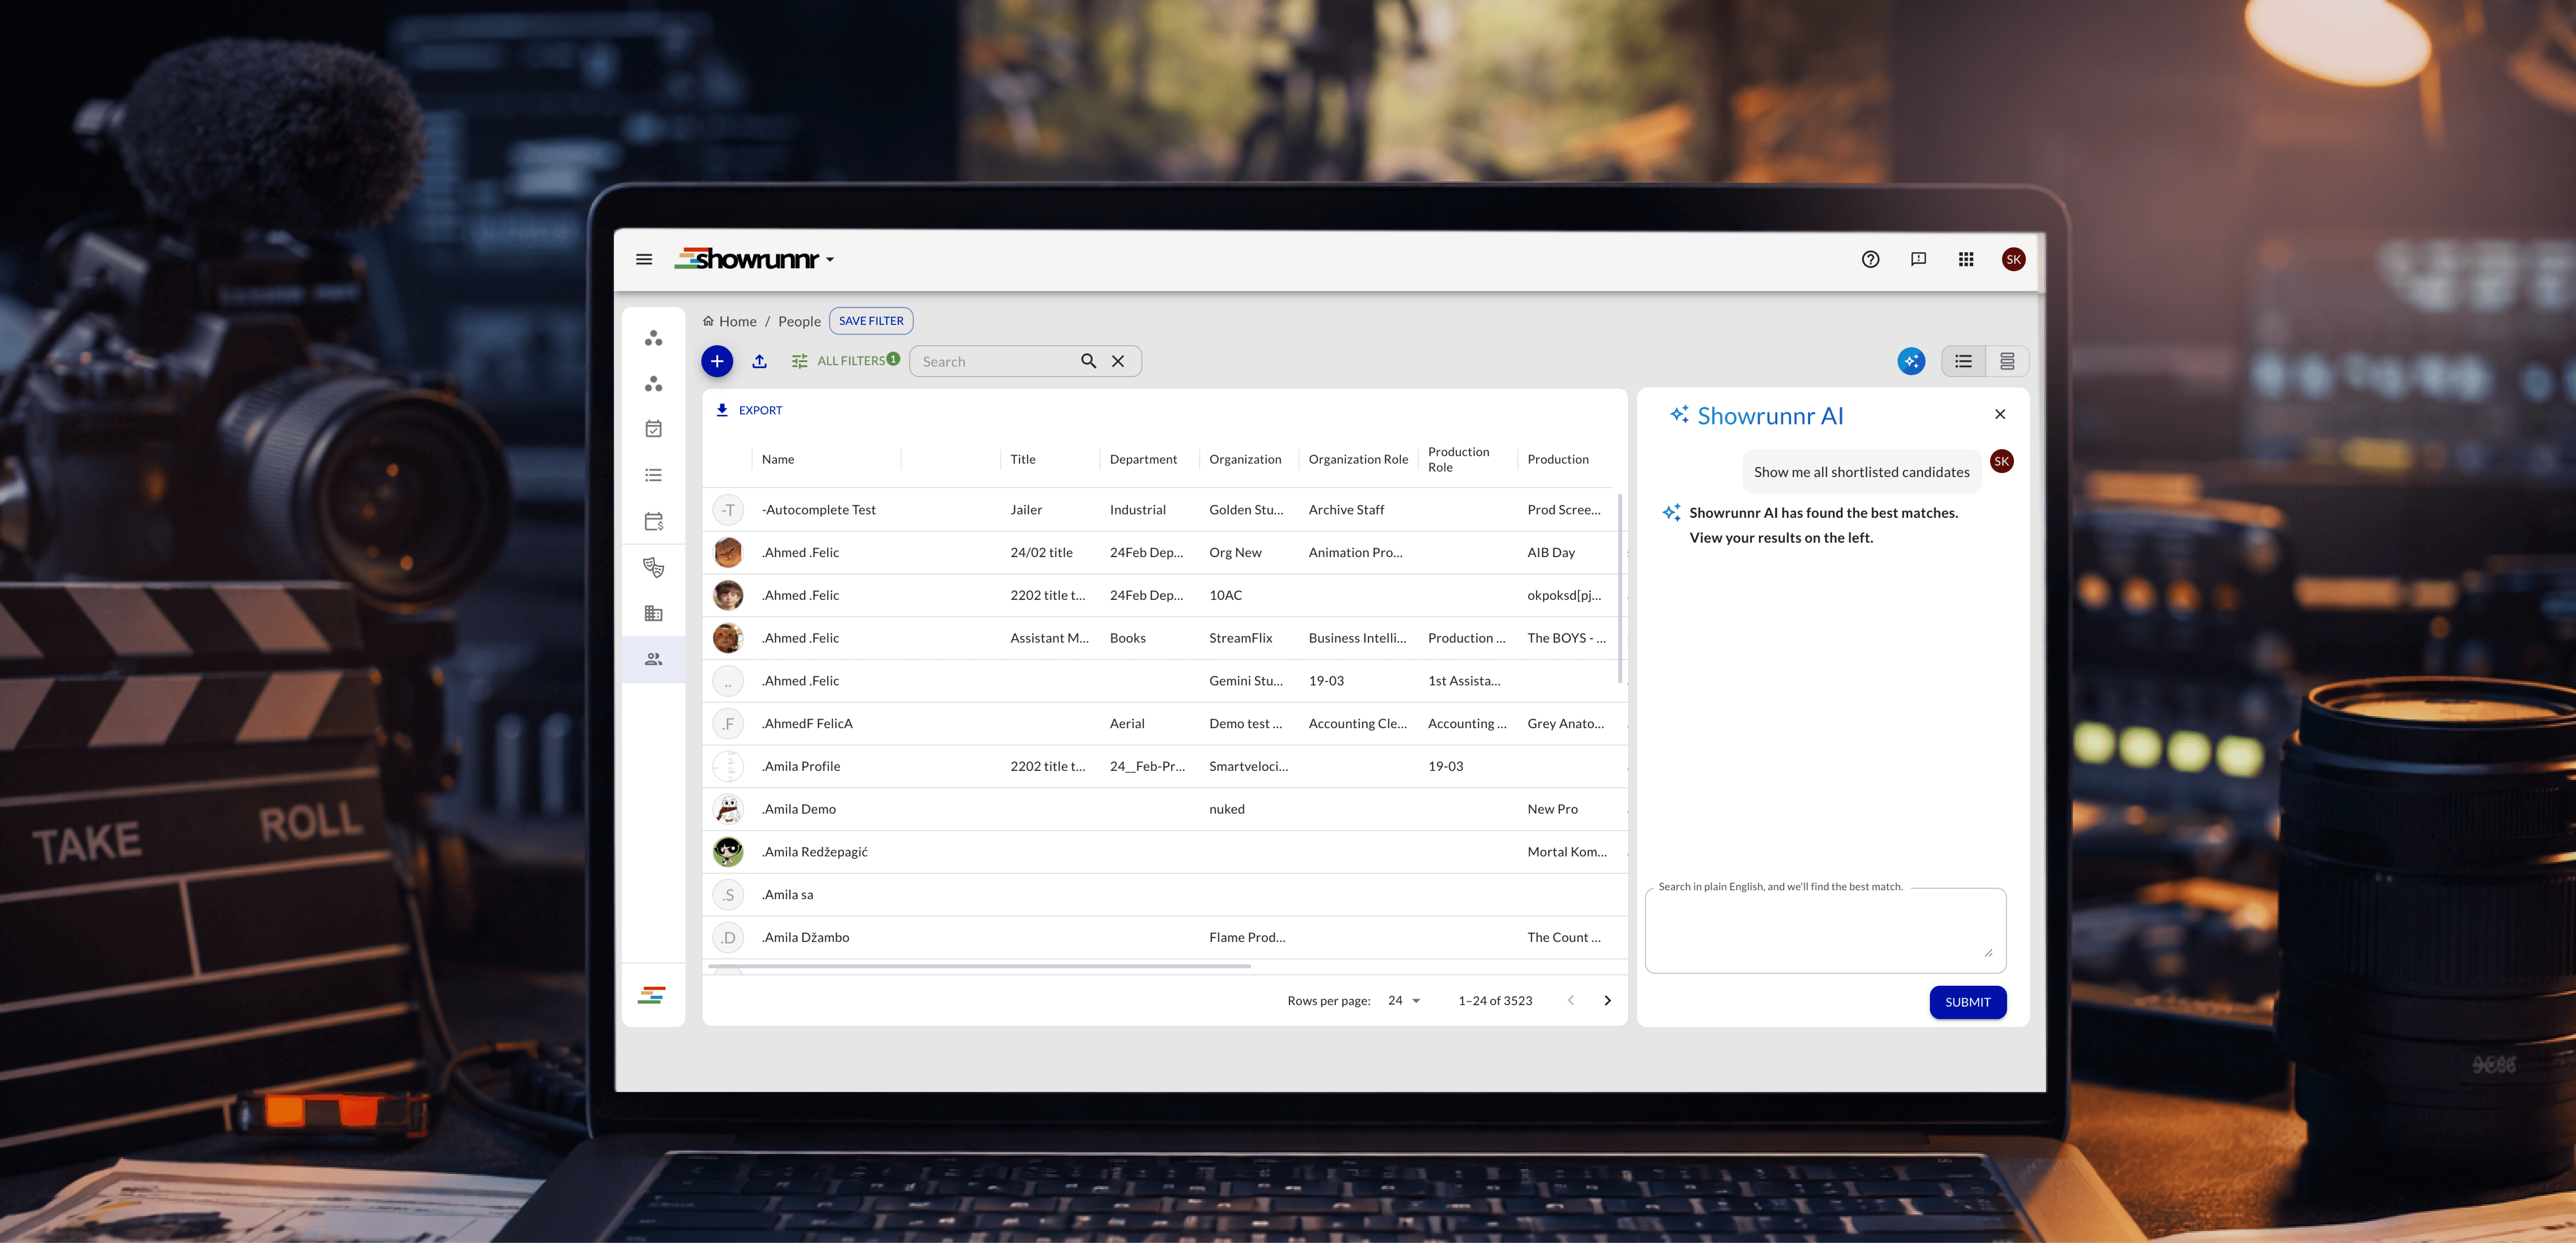Click the horizontal table scrollbar
Viewport: 2576px width, 1243px height.
click(x=980, y=967)
